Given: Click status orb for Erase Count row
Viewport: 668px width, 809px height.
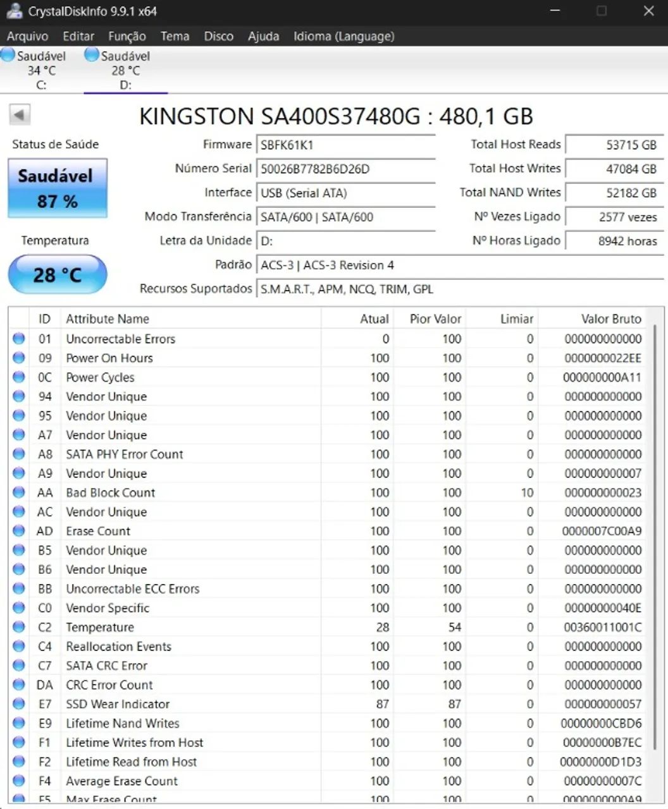Looking at the screenshot, I should click(19, 531).
